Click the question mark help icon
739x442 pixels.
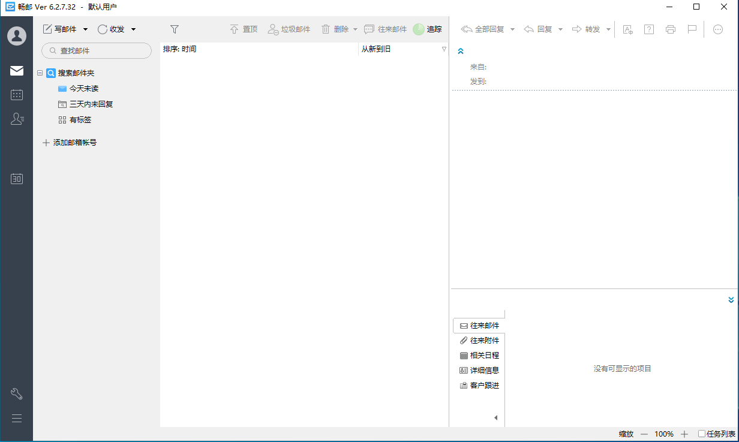[x=648, y=29]
